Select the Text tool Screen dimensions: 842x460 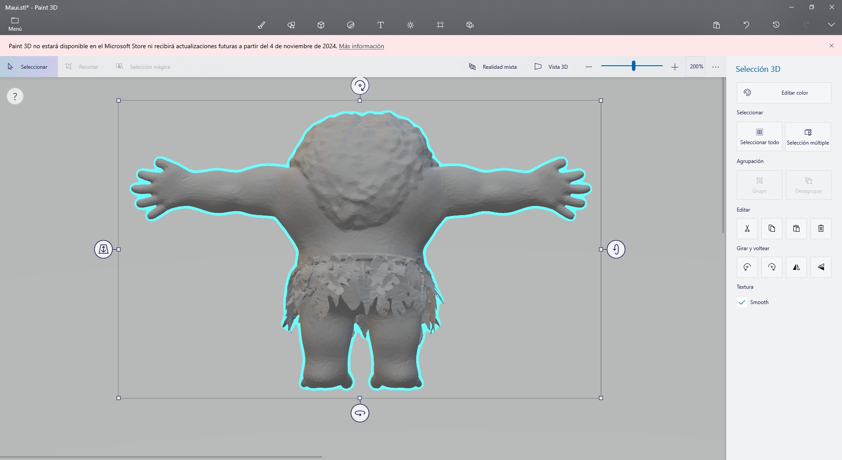[x=381, y=25]
